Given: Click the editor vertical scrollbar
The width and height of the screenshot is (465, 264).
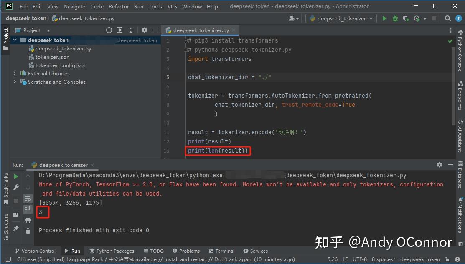Looking at the screenshot, I should click(453, 86).
